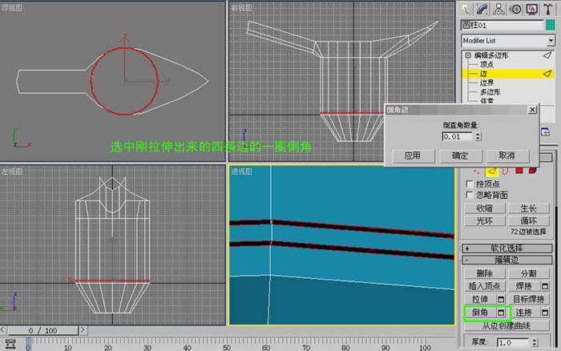Viewport: 561px width, 351px height.
Task: Click the 顶视图 viewport label
Action: click(12, 8)
